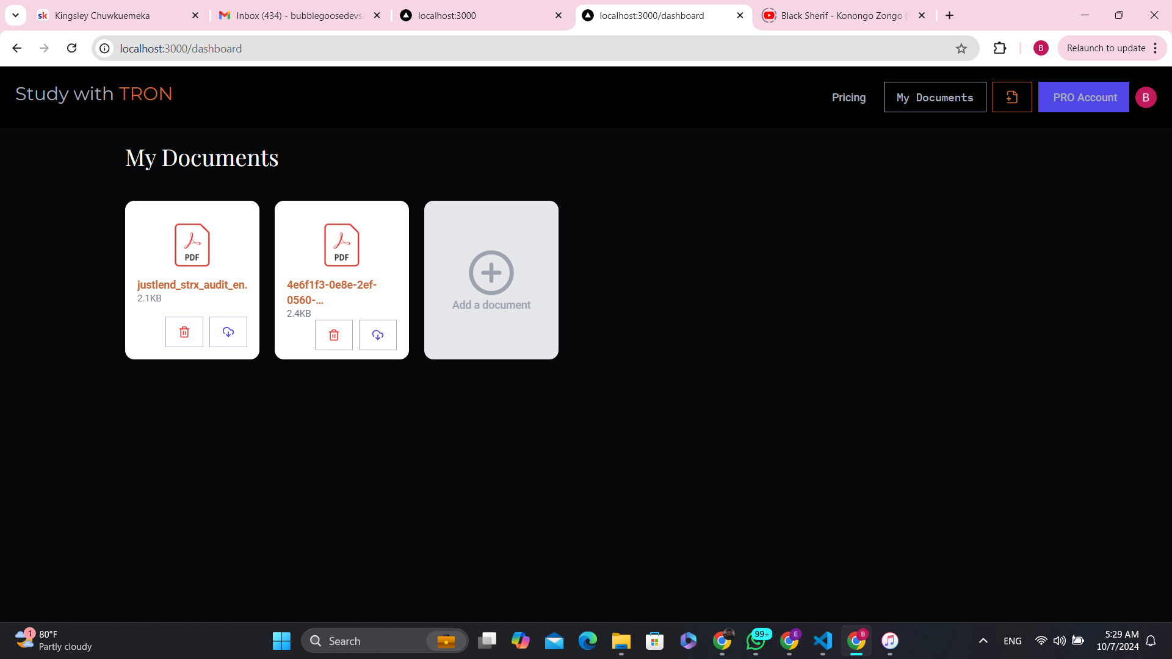
Task: Expand the tab search dropdown arrow
Action: tap(15, 15)
